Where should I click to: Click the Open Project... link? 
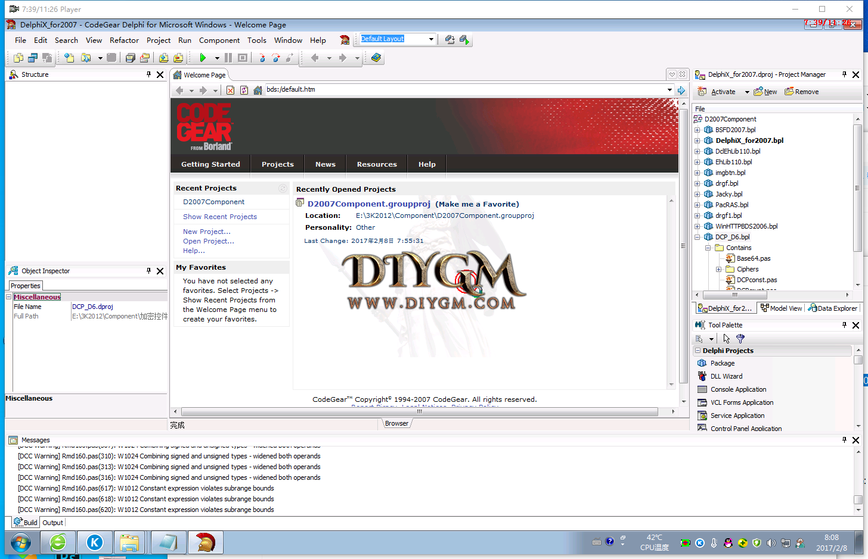point(209,241)
